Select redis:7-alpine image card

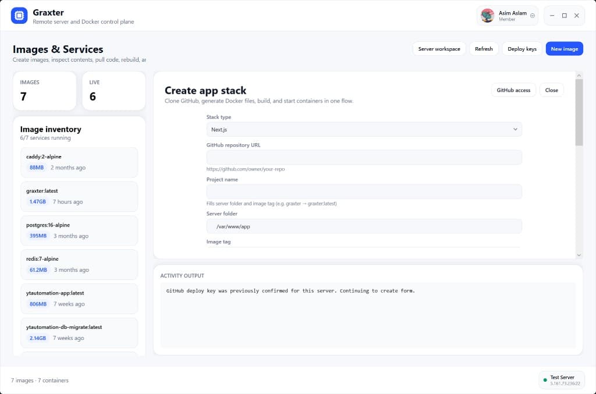tap(79, 264)
